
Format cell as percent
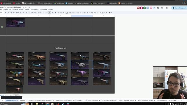click(27, 13)
